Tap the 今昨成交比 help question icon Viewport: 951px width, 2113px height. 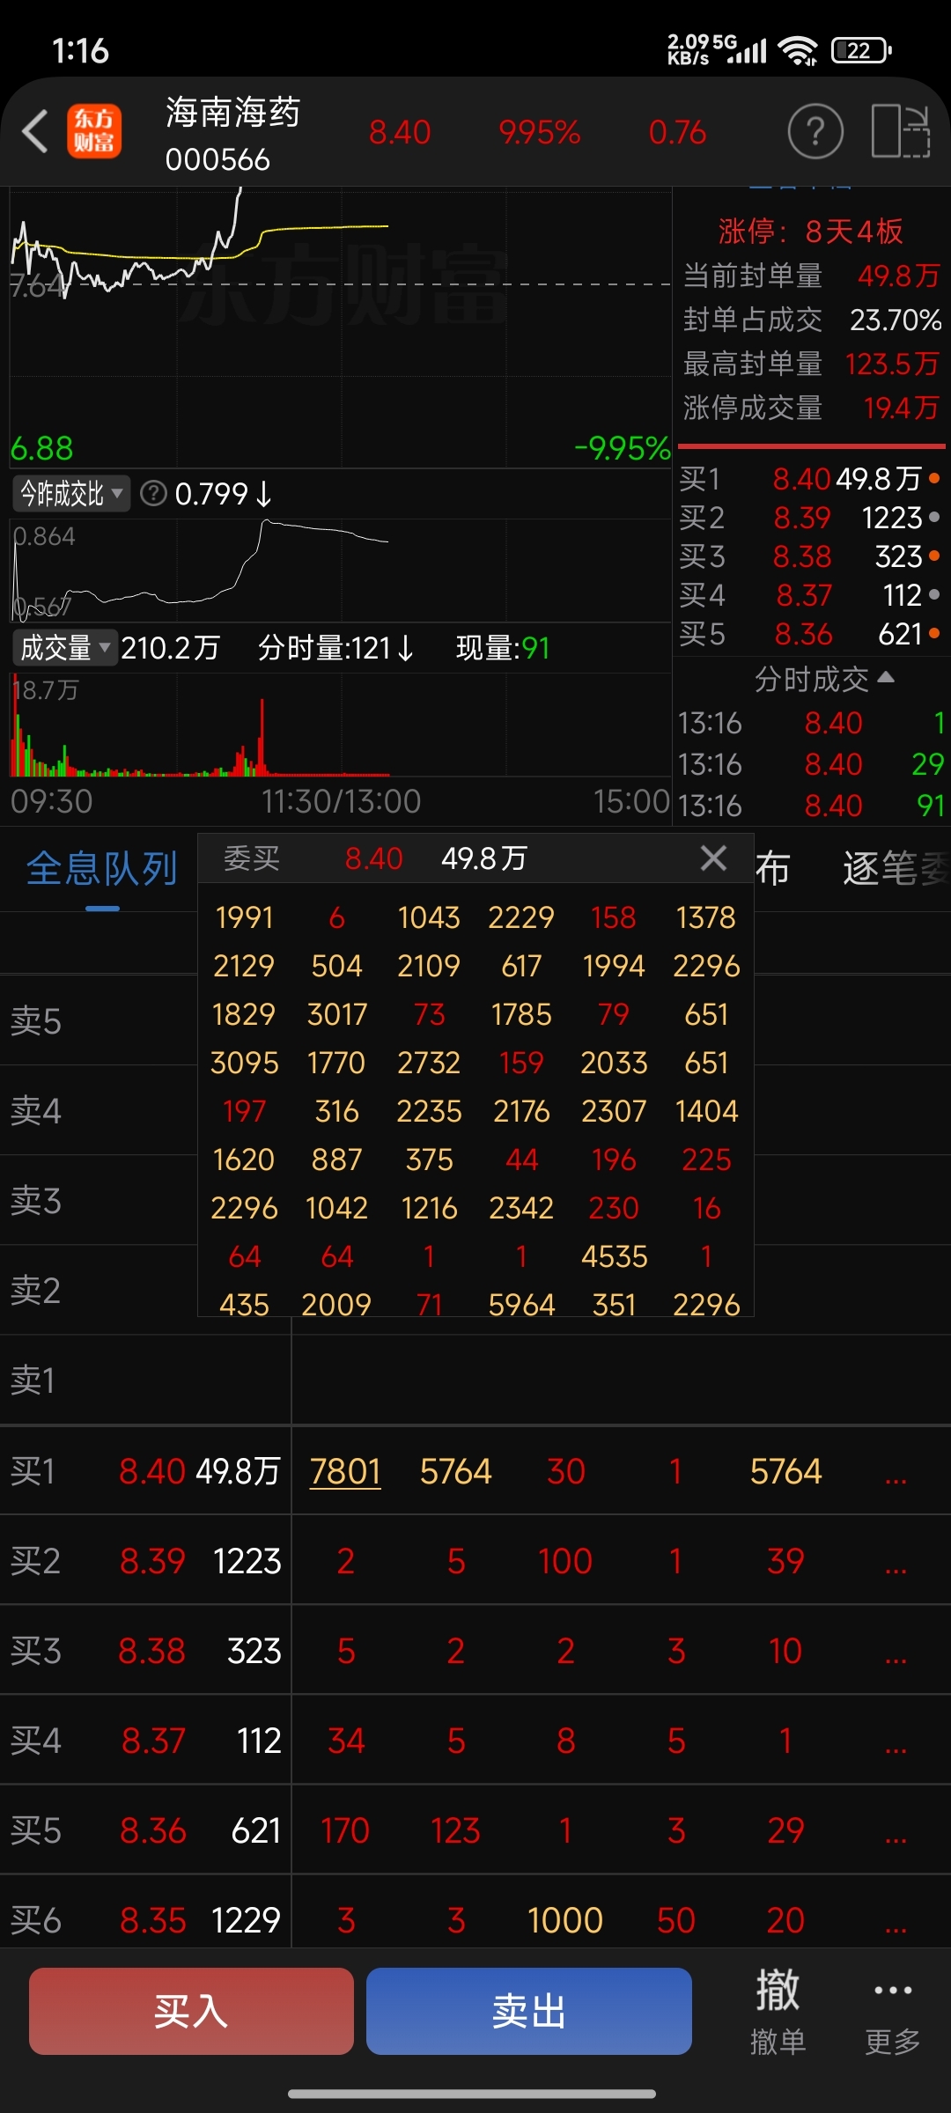pyautogui.click(x=153, y=494)
